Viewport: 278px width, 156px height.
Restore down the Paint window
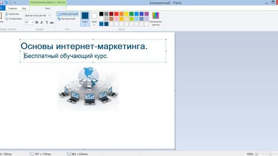click(273, 2)
